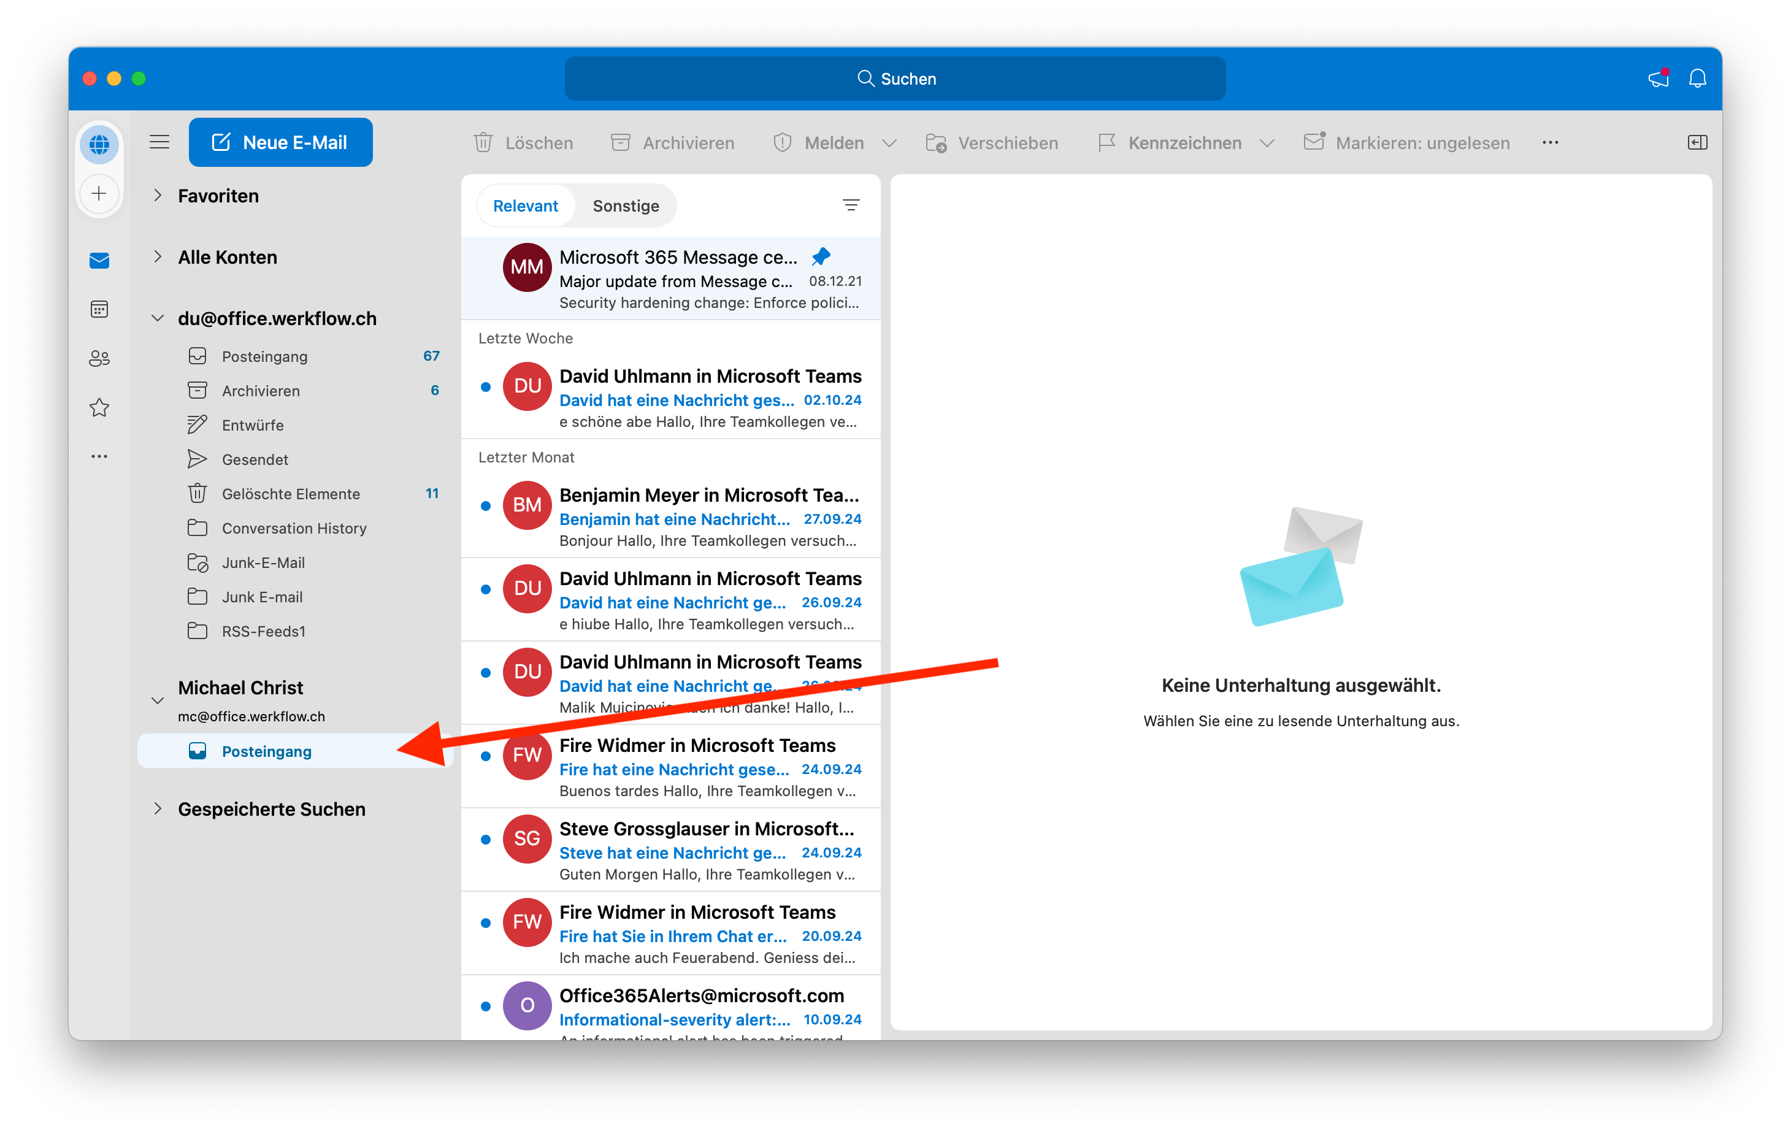Click the Favorites star sidebar icon

[99, 407]
